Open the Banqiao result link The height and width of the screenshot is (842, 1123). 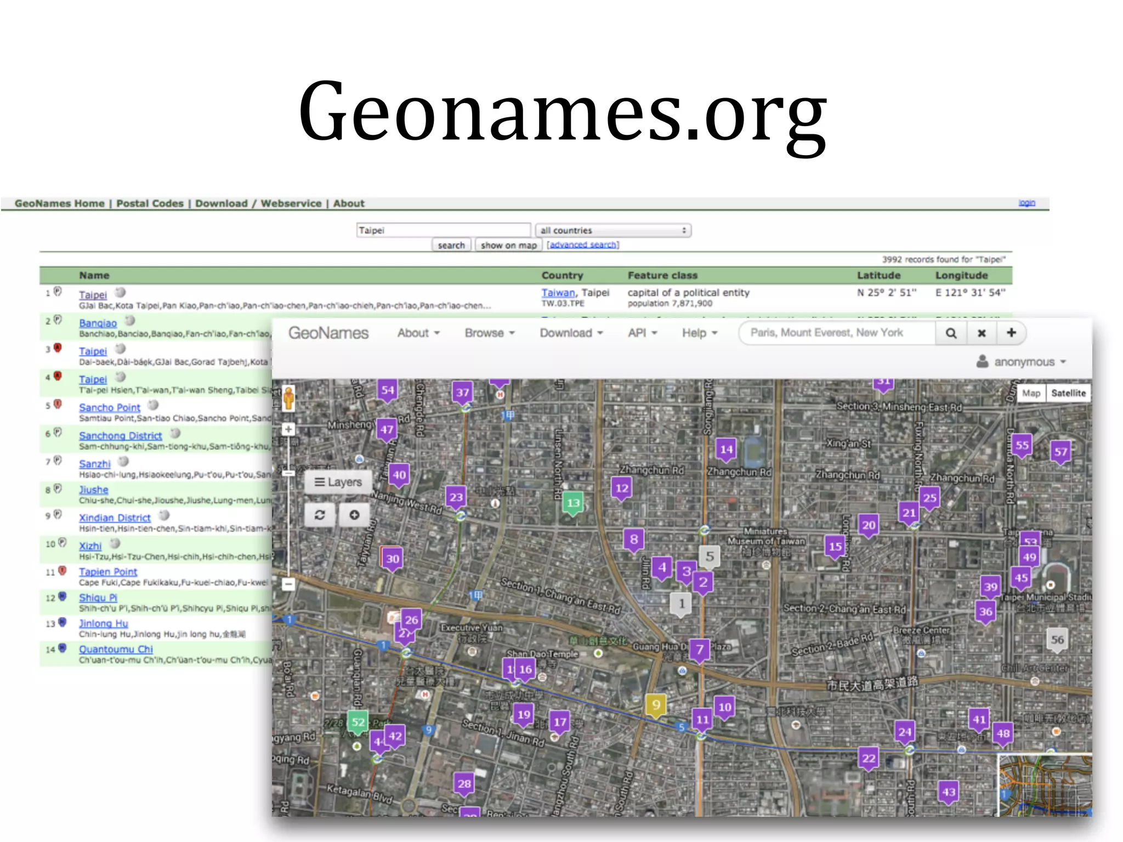click(98, 323)
